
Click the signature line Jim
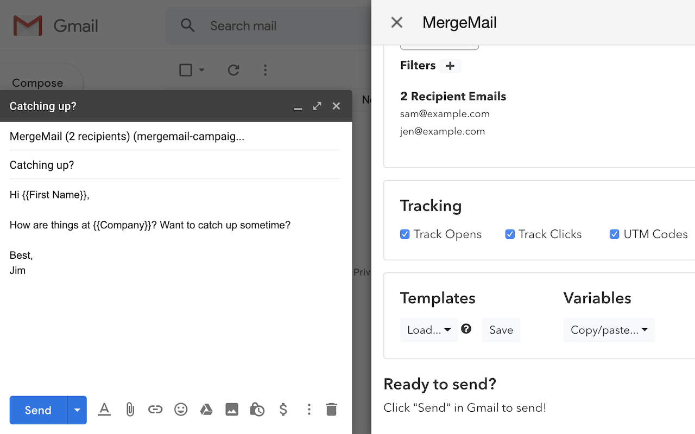coord(17,270)
